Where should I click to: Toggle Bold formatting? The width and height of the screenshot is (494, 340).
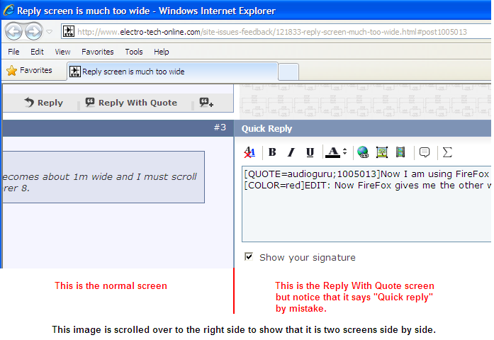[x=272, y=152]
